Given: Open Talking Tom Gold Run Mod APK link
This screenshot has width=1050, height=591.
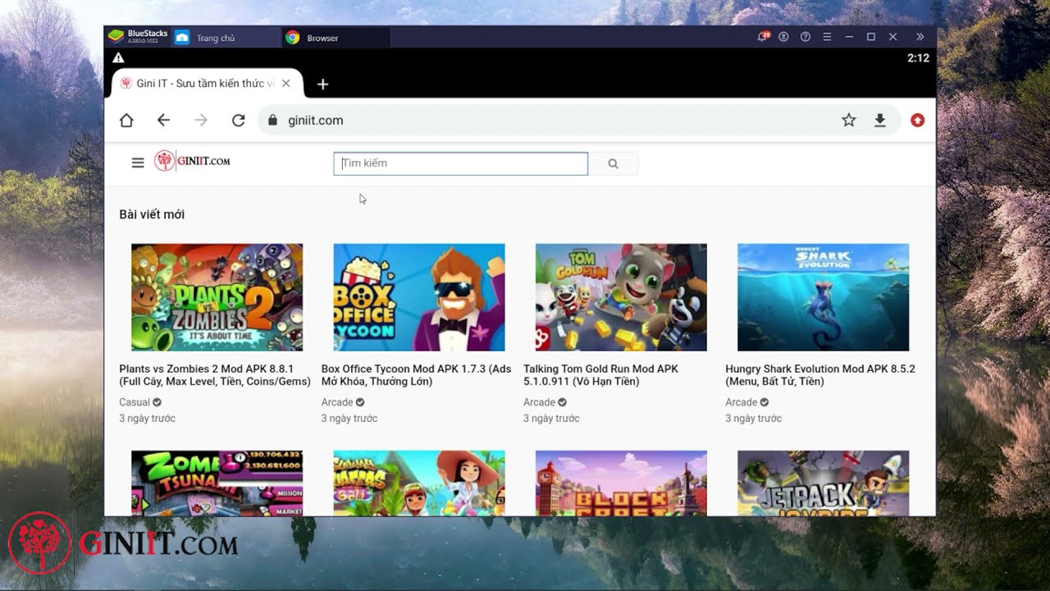Looking at the screenshot, I should pyautogui.click(x=601, y=375).
